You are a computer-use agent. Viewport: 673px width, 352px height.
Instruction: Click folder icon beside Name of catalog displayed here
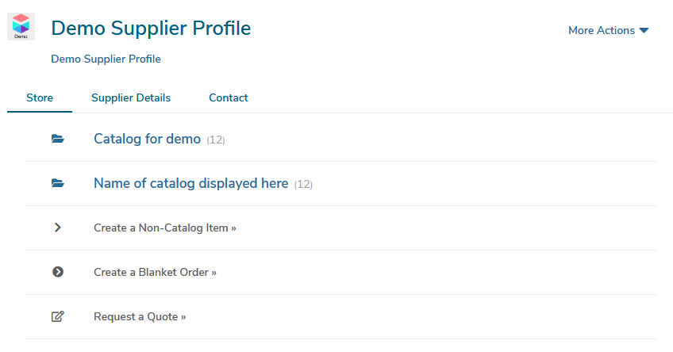coord(57,183)
